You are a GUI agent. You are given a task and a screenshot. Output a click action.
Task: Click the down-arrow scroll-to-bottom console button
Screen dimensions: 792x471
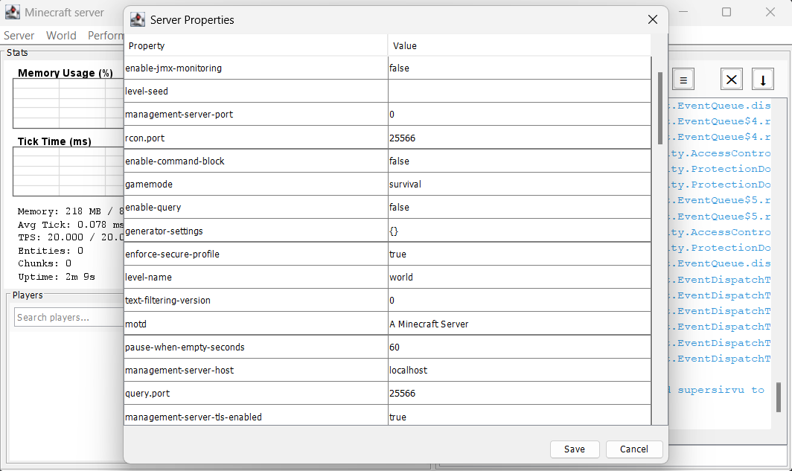tap(763, 80)
